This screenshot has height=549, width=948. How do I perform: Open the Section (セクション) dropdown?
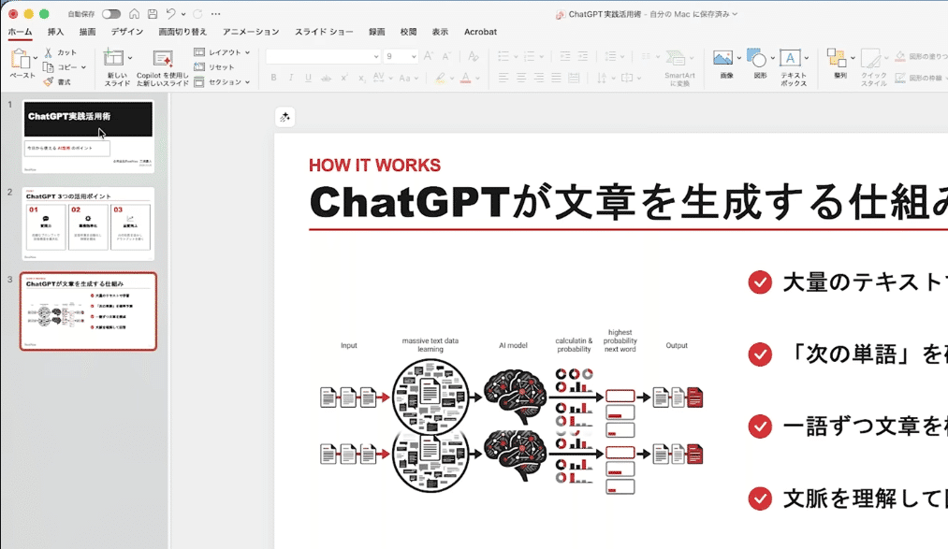coord(222,82)
